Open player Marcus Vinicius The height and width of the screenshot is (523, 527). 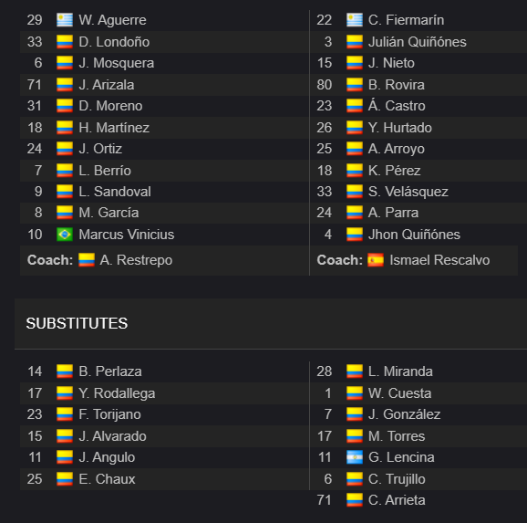[x=127, y=235]
